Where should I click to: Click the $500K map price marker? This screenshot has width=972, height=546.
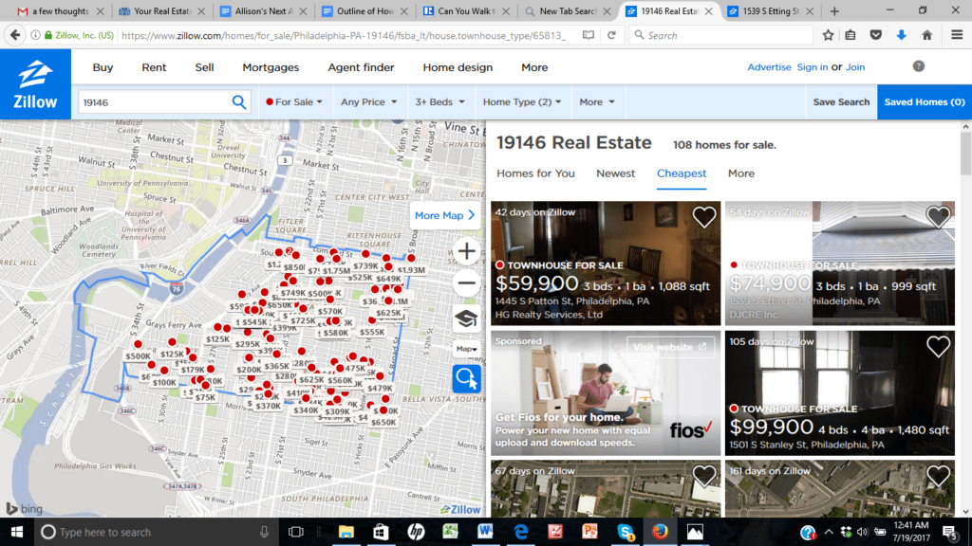(138, 356)
